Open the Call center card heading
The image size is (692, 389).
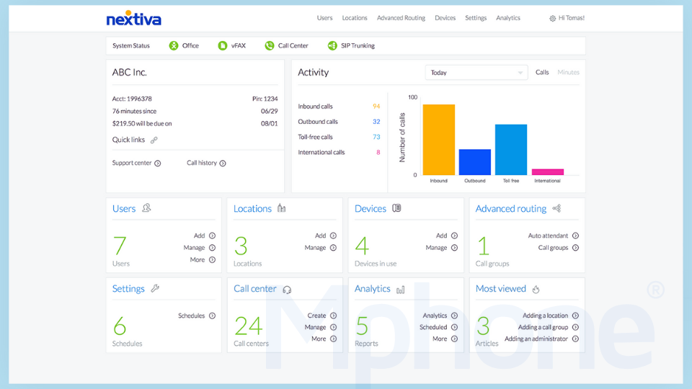255,289
